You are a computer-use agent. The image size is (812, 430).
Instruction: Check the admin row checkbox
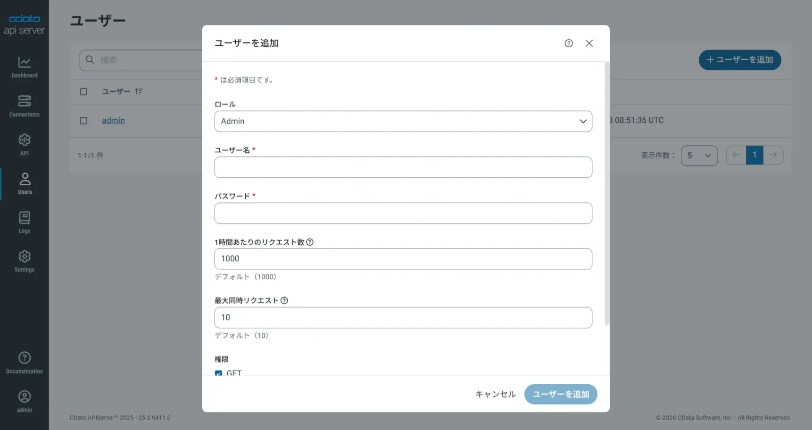(x=83, y=121)
